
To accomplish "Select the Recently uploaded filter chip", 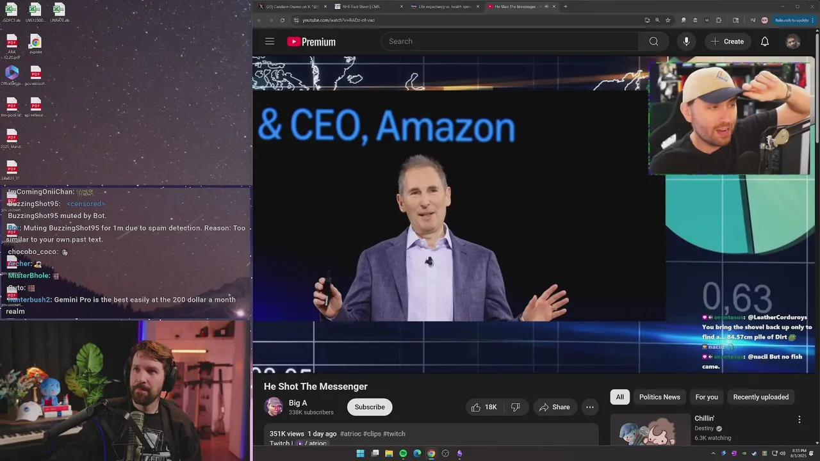I will pyautogui.click(x=760, y=397).
